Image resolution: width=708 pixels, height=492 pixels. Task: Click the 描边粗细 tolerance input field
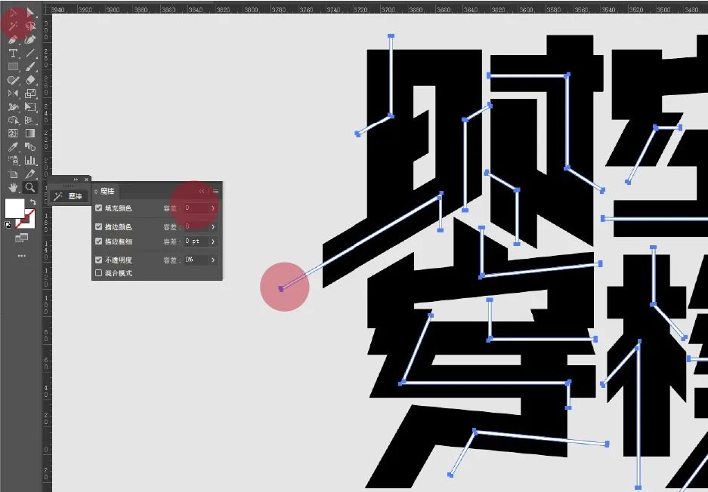[x=195, y=241]
